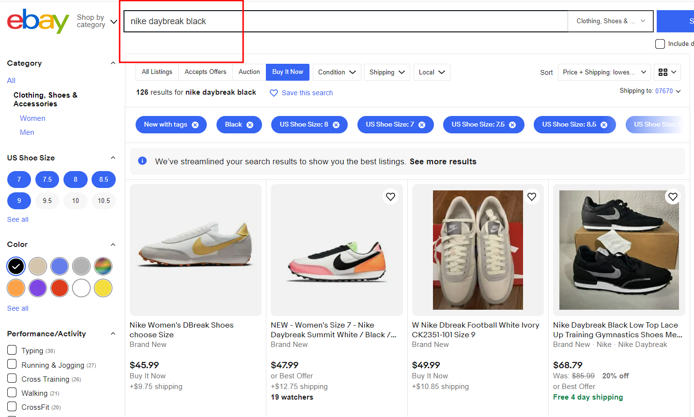694x417 pixels.
Task: Remove the 'New with tags' filter chip
Action: (x=195, y=125)
